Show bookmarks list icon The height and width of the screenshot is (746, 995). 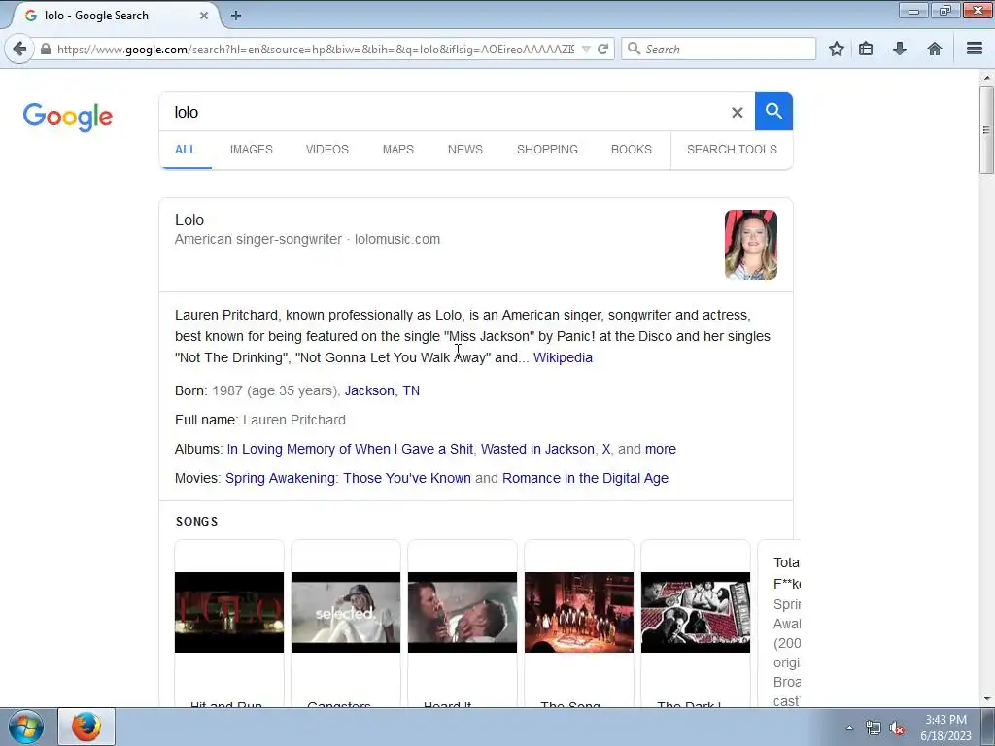coord(866,49)
